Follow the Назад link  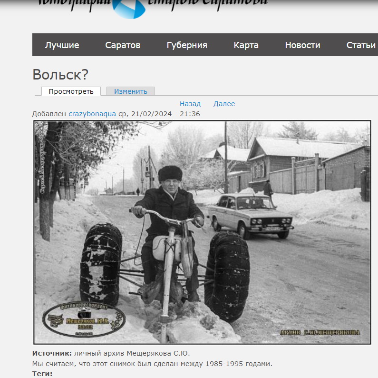point(190,104)
